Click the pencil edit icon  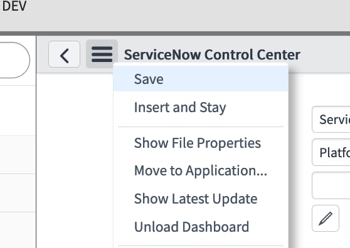326,219
